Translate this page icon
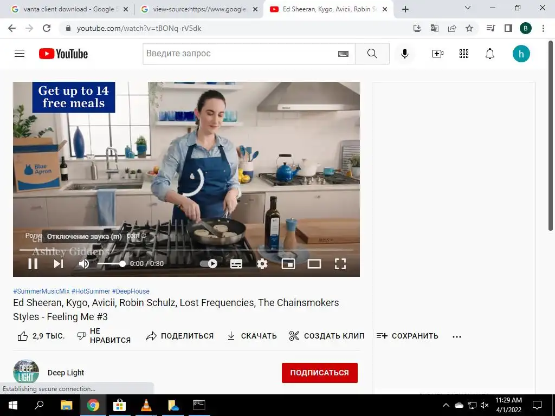 [x=435, y=28]
